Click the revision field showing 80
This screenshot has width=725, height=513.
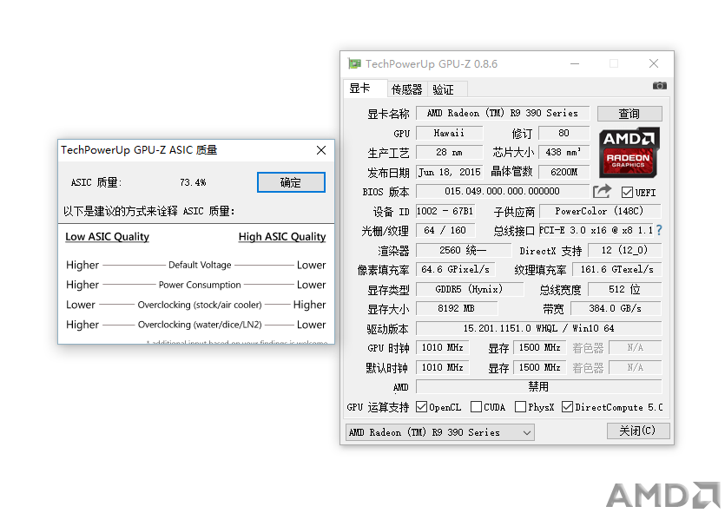[564, 133]
